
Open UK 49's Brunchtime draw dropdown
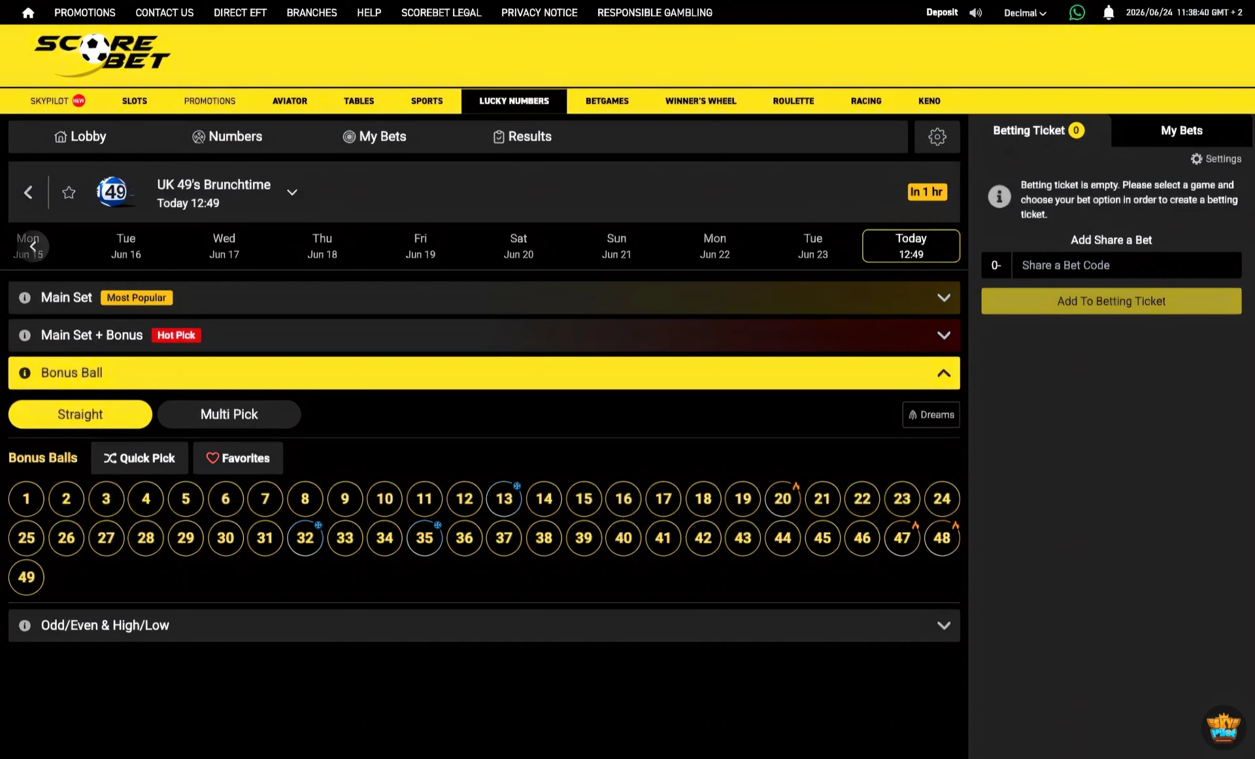(x=292, y=192)
